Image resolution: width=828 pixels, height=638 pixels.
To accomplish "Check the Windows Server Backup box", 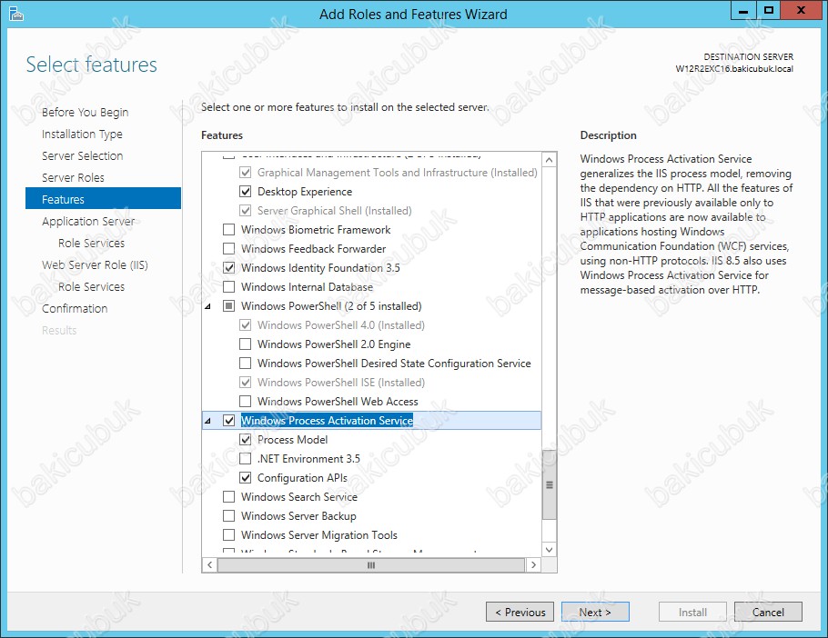I will [x=228, y=515].
